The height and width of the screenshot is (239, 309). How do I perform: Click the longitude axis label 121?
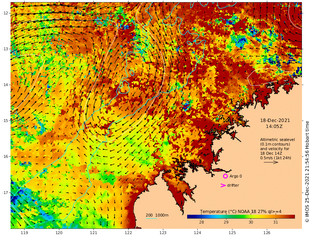94,233
